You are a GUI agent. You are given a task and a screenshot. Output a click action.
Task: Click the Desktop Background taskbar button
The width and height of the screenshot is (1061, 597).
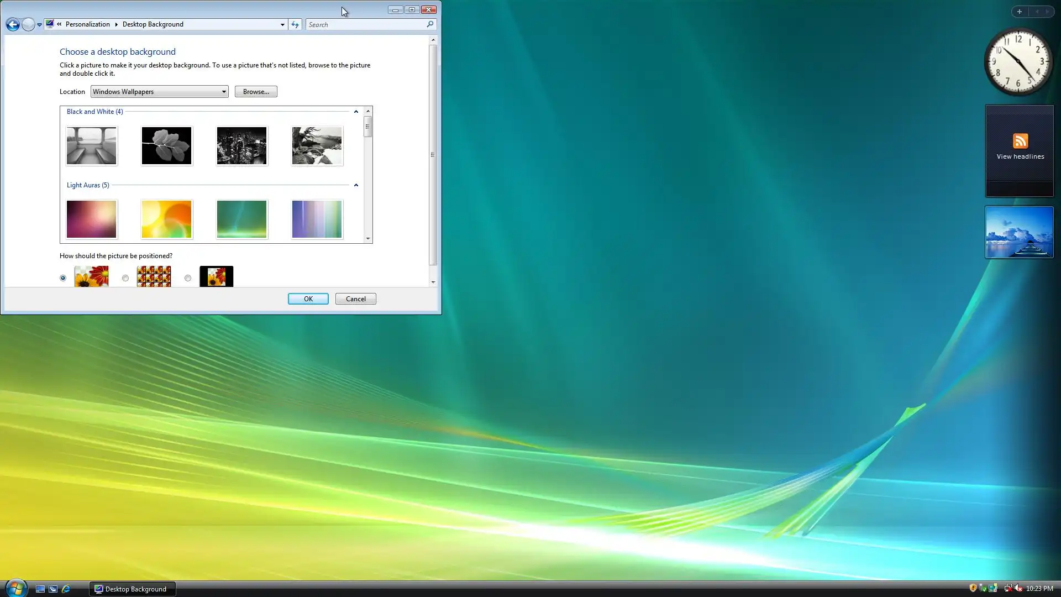133,589
